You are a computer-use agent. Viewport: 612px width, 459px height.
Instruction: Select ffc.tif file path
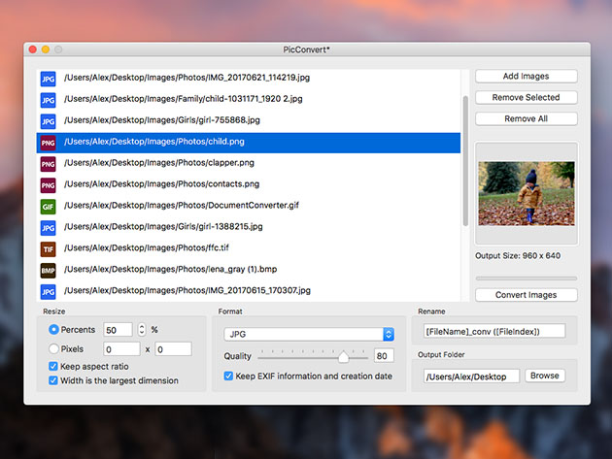click(147, 247)
